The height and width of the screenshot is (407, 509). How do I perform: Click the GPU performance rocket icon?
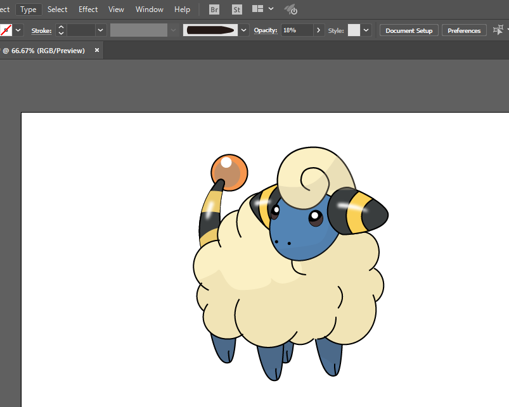click(x=291, y=9)
